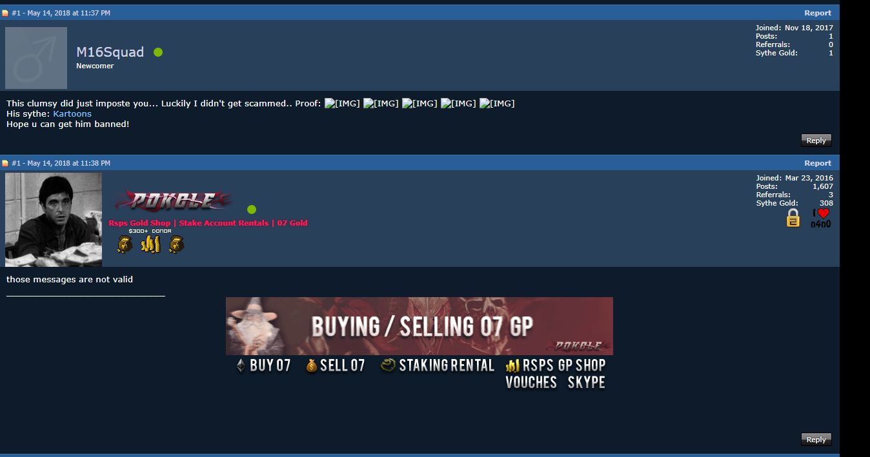Click the I love n4n0 heart badge
870x457 pixels.
tap(820, 218)
